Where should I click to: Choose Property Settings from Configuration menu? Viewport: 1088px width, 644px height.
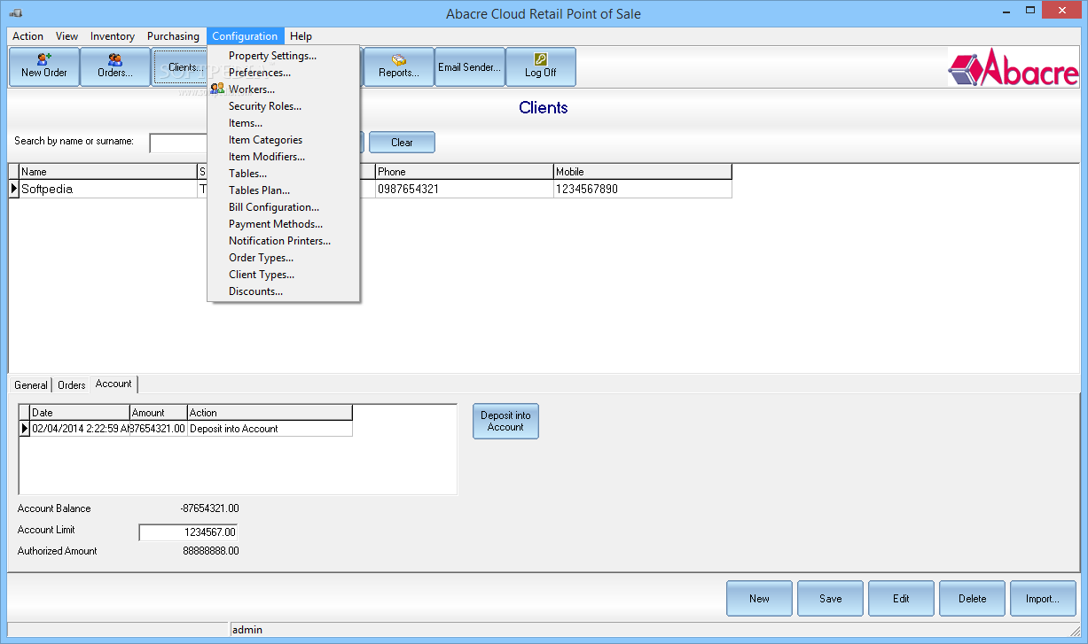(284, 56)
